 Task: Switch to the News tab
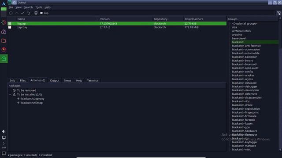[67, 81]
